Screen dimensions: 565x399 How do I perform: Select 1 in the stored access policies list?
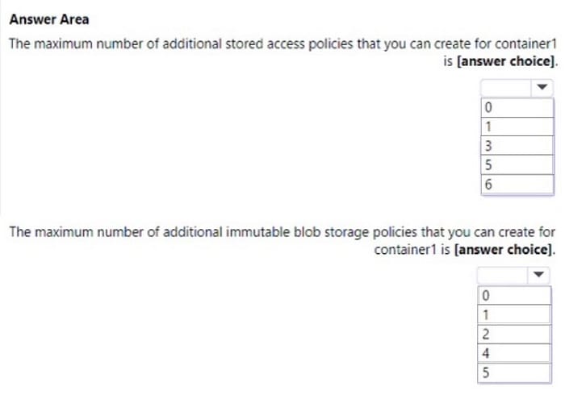pos(517,127)
